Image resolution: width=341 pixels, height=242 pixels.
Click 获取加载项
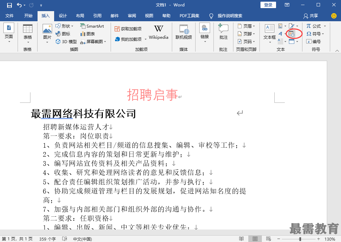coord(128,29)
